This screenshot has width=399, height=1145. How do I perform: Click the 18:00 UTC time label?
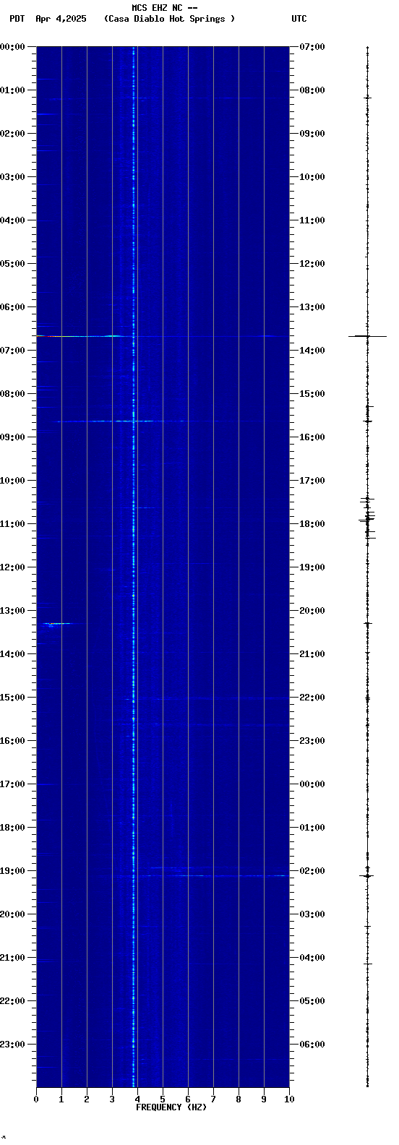312,524
